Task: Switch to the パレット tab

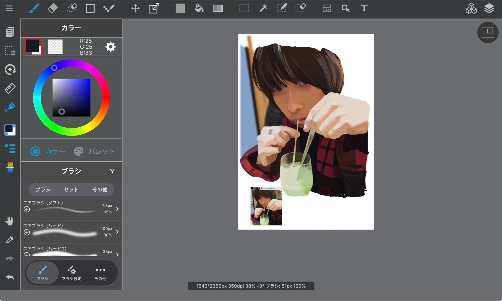Action: pos(94,151)
